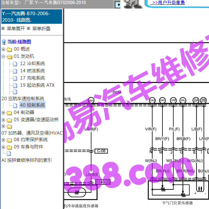Click the arrow button in top bar
The width and height of the screenshot is (209, 209).
[x=118, y=5]
